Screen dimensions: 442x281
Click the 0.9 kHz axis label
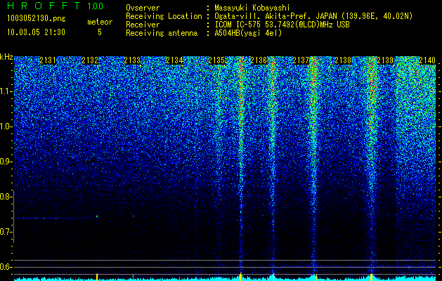pyautogui.click(x=6, y=162)
